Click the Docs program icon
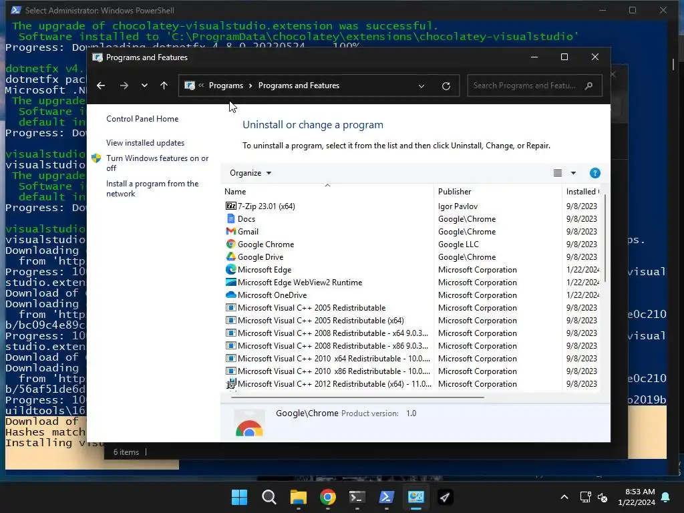This screenshot has width=684, height=513. [230, 218]
